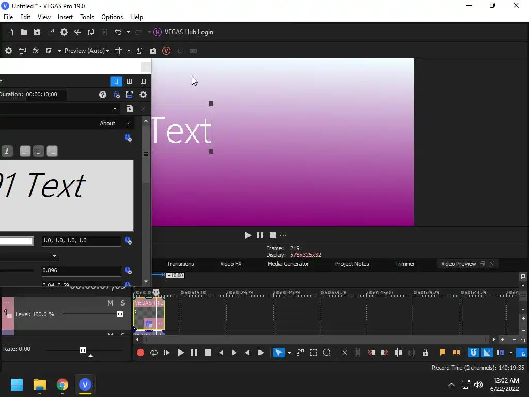Click the Stop button under the video preview

point(273,235)
